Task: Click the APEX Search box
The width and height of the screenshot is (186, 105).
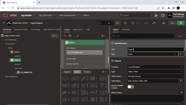Action: [135, 15]
